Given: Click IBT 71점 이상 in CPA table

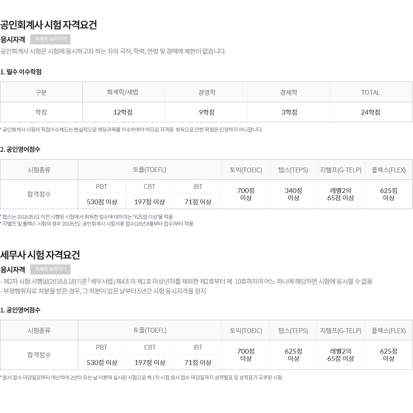Looking at the screenshot, I should [198, 202].
